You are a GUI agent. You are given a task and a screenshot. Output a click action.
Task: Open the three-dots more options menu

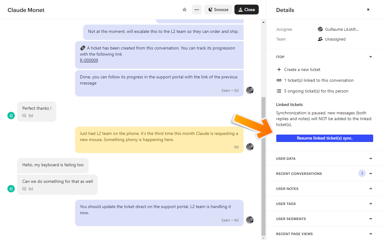pos(197,10)
